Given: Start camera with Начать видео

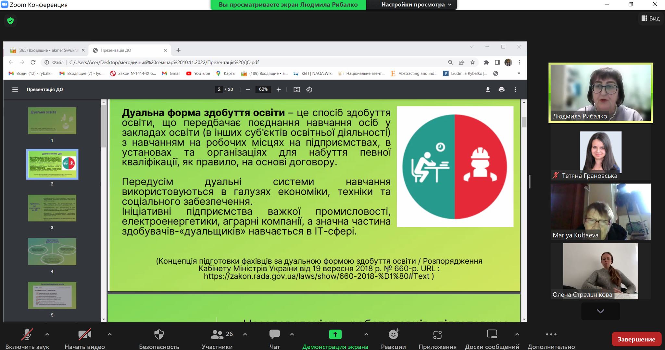Looking at the screenshot, I should (x=85, y=339).
